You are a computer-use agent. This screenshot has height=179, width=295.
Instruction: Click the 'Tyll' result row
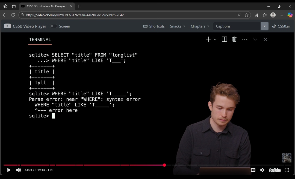[x=42, y=83]
